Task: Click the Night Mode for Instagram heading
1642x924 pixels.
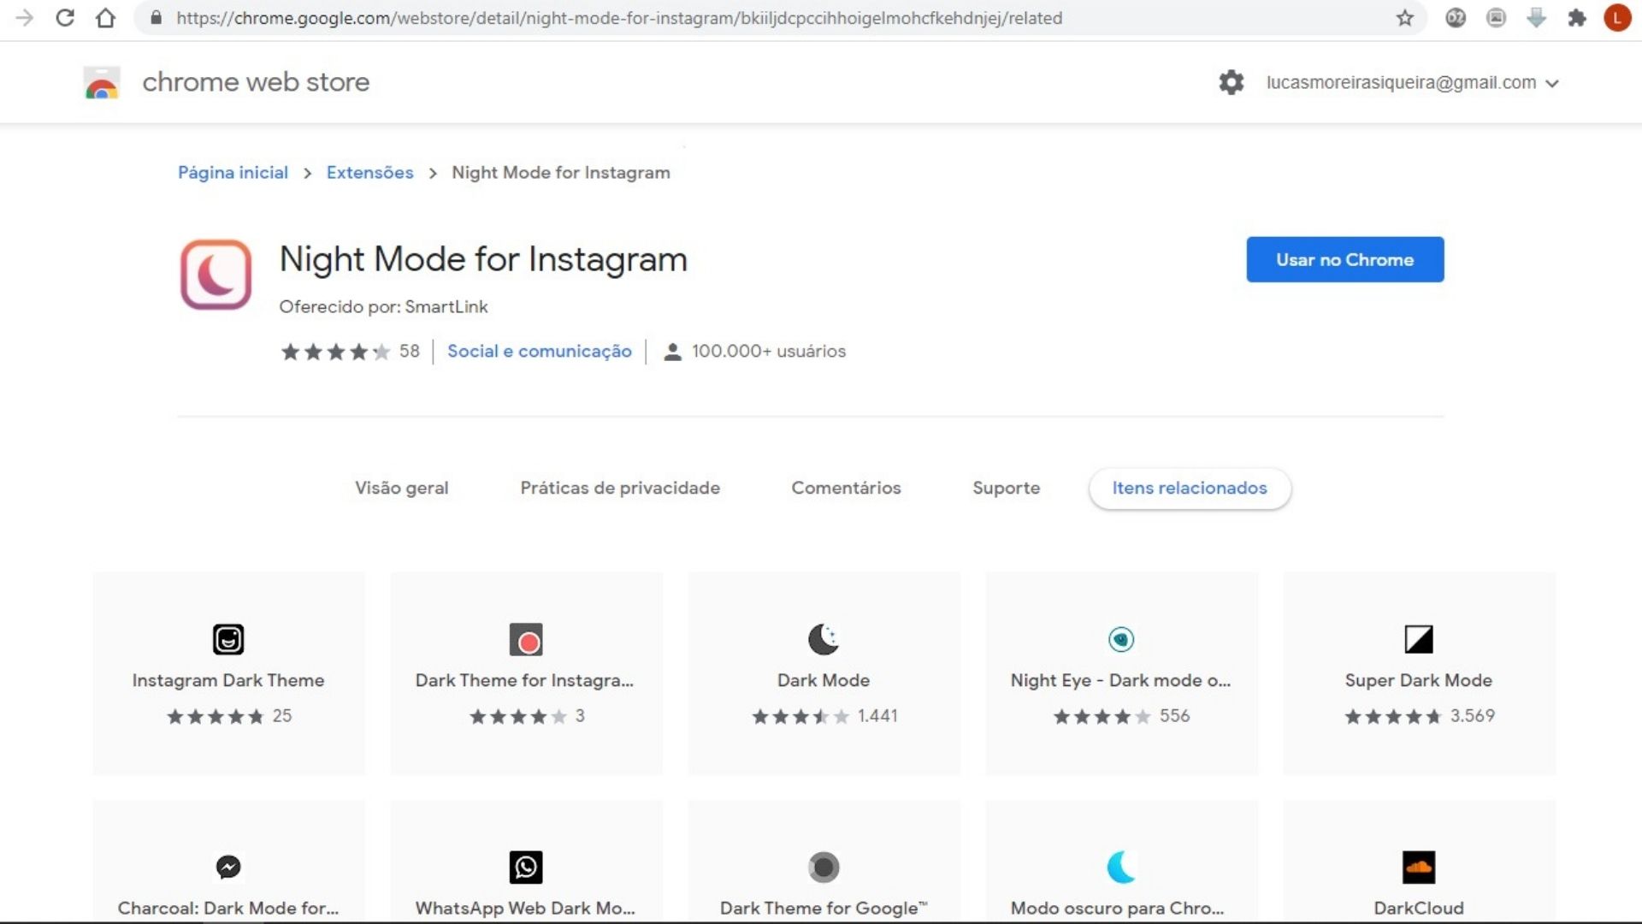Action: [483, 259]
